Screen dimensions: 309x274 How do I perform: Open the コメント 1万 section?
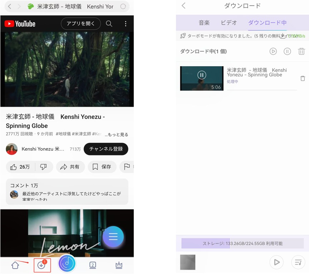pyautogui.click(x=67, y=192)
